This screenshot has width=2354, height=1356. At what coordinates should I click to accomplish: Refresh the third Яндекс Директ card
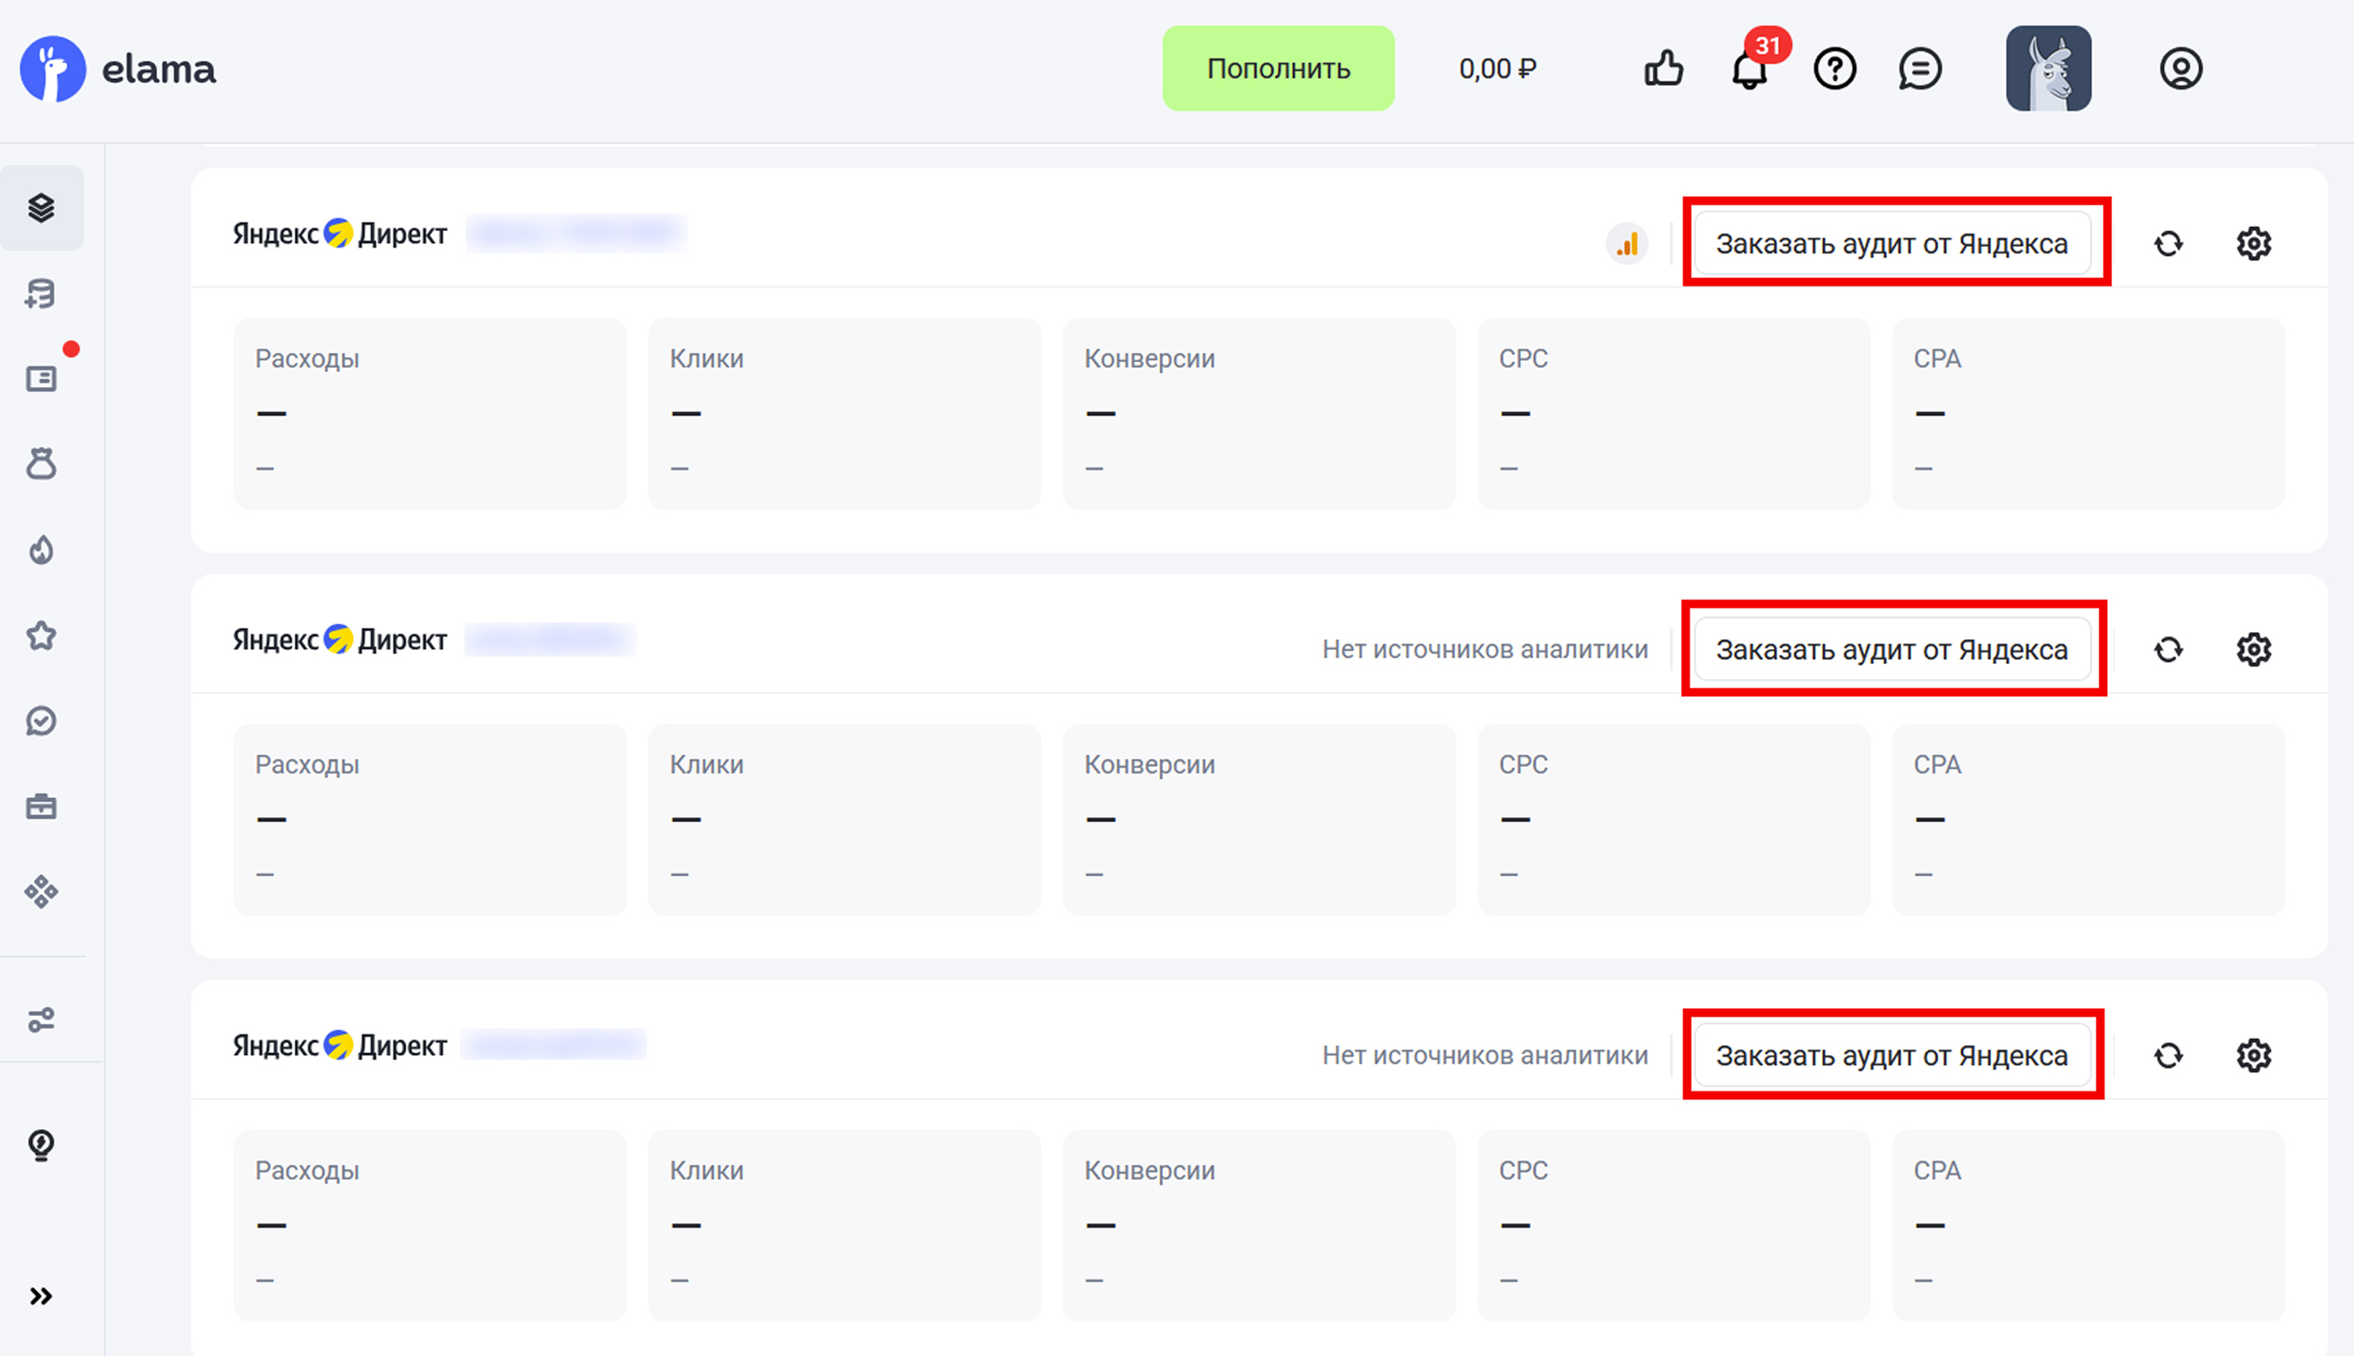click(x=2169, y=1056)
